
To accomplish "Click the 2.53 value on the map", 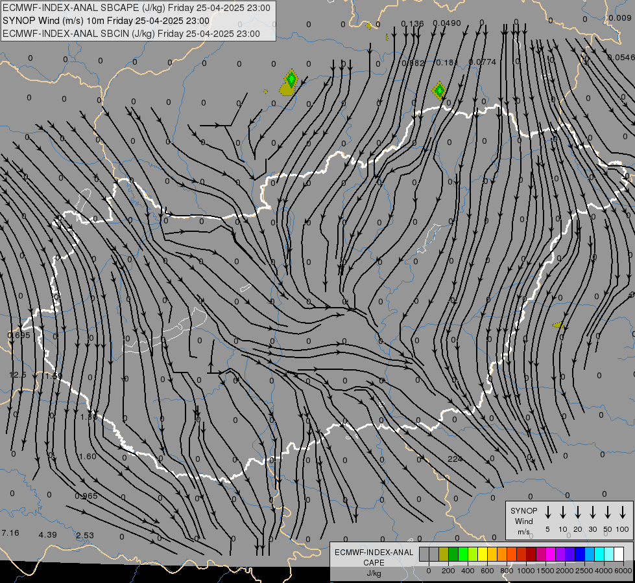I will coord(84,536).
